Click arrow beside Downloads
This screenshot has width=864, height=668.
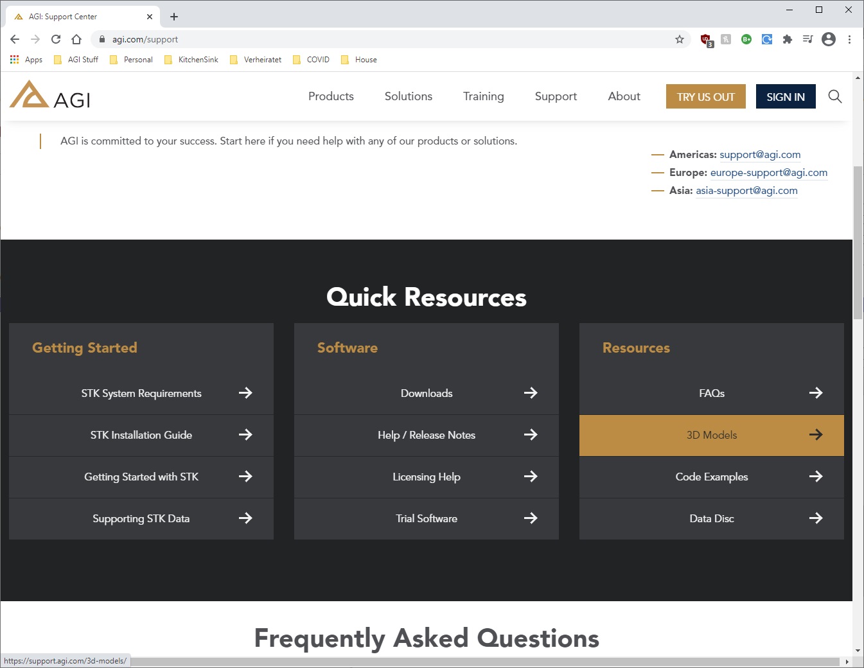tap(531, 393)
